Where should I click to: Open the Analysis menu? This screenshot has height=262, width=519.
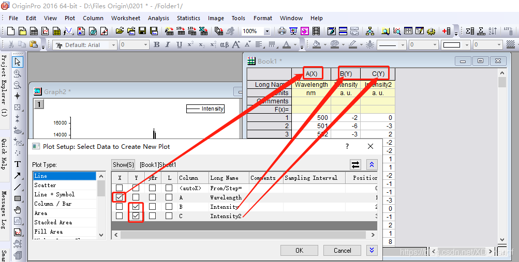click(158, 18)
